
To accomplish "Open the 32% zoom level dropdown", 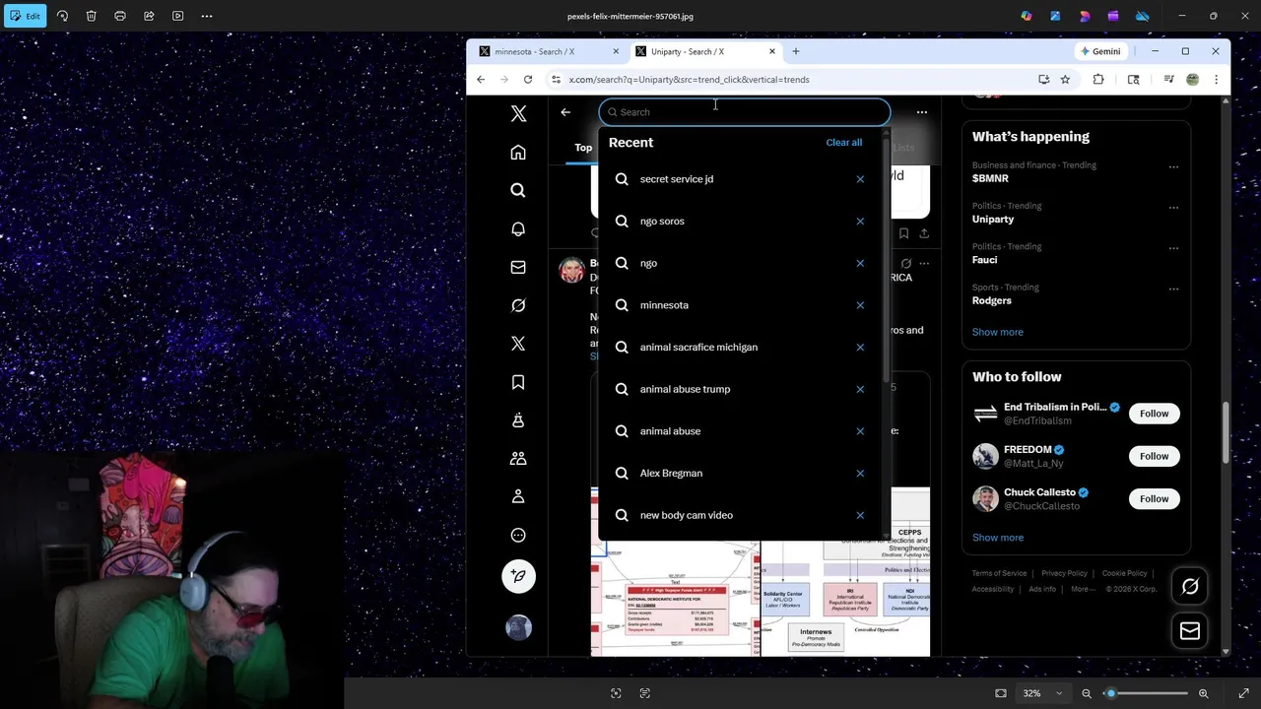I will 1042,693.
